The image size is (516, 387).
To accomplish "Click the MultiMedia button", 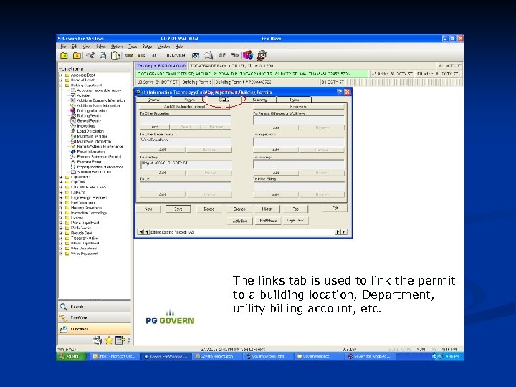I will [x=268, y=221].
